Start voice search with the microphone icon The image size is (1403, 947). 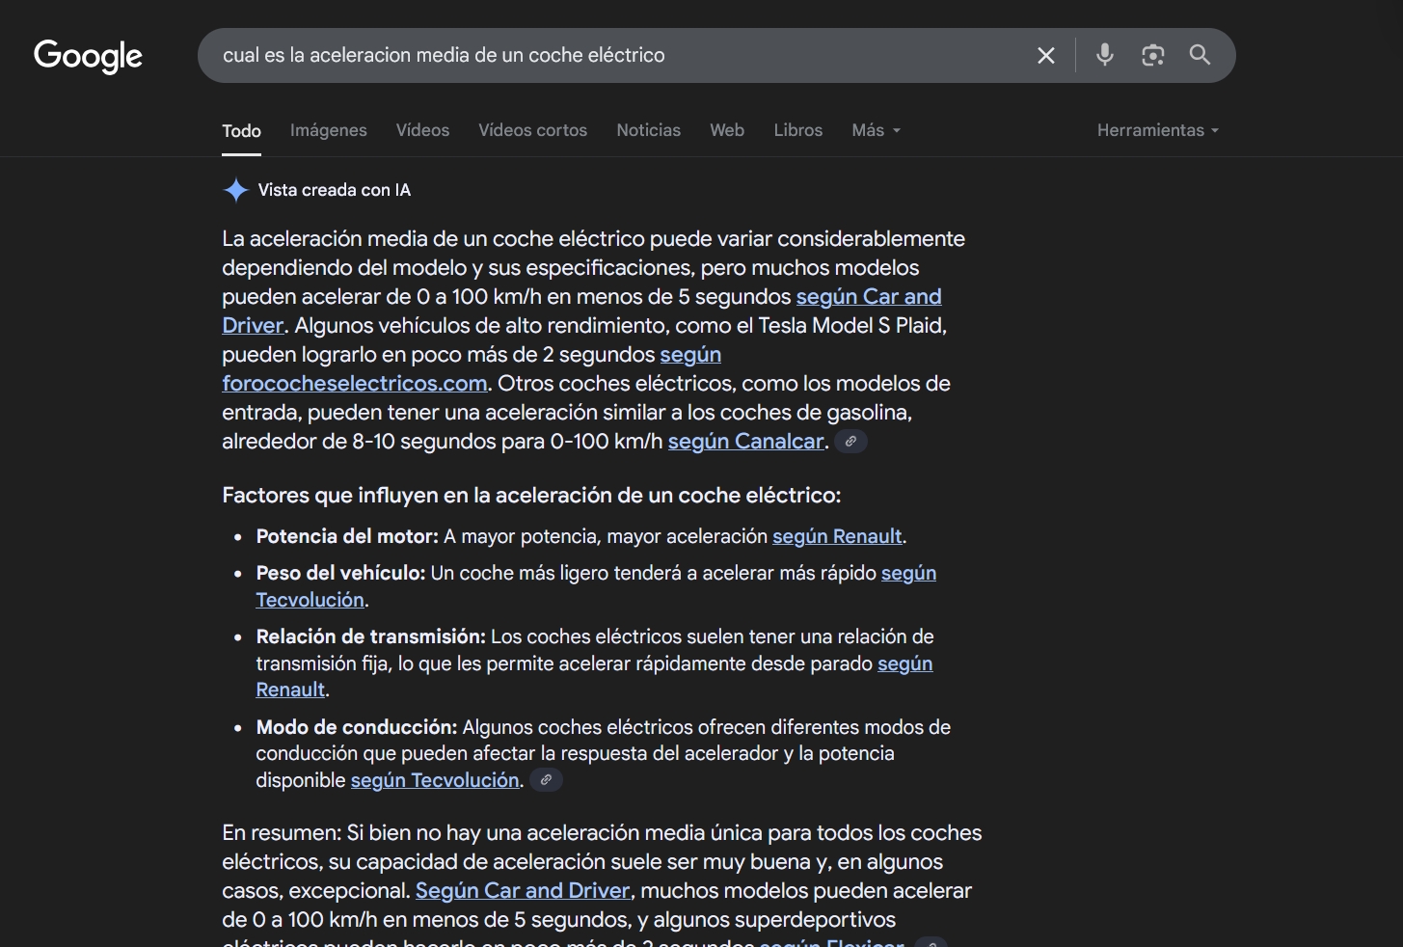point(1105,55)
